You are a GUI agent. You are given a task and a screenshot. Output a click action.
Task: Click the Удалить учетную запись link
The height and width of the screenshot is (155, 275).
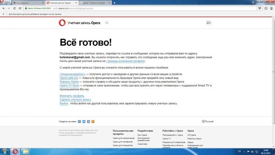75,99
